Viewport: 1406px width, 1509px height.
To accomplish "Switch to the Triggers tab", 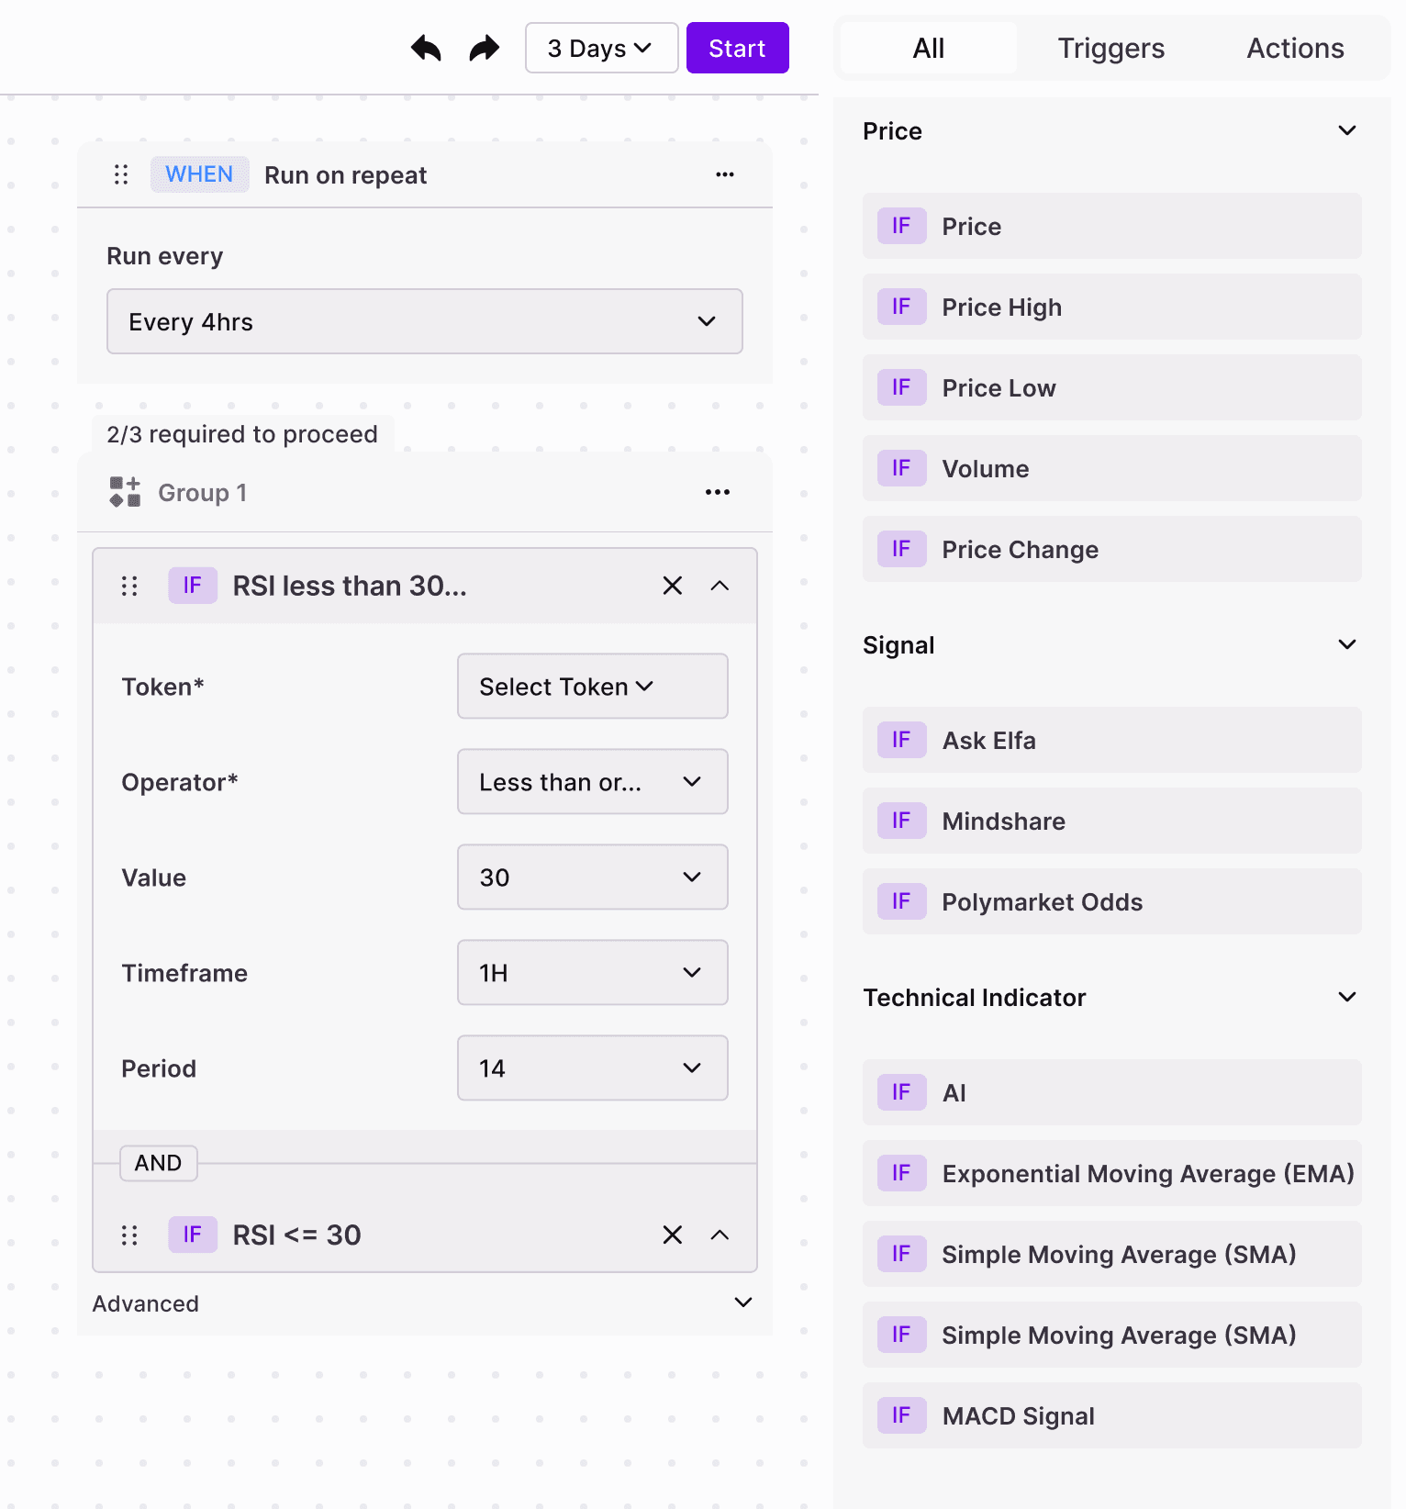I will [x=1110, y=48].
